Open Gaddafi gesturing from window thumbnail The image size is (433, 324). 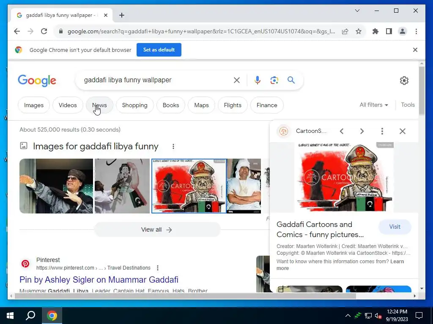pos(56,186)
